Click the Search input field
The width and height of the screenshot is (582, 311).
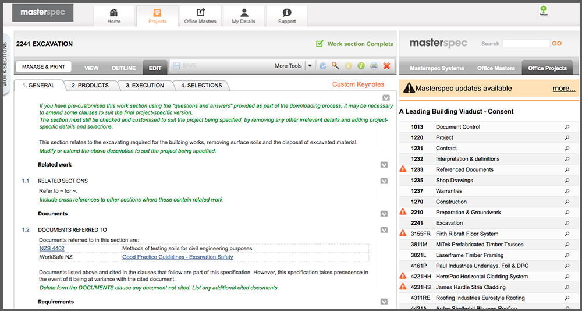point(526,44)
